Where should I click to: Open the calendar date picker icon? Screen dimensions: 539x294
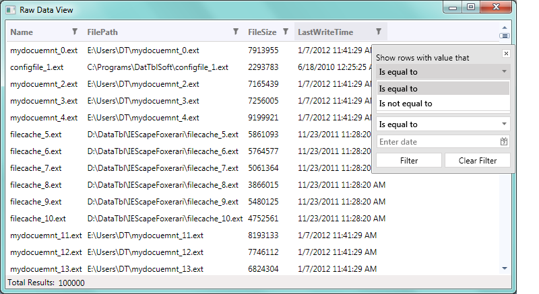(x=503, y=142)
